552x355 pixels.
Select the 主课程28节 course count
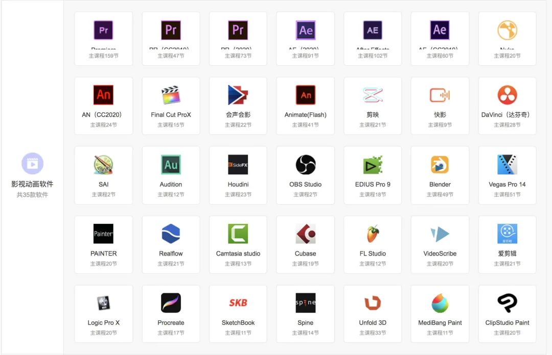pos(508,125)
